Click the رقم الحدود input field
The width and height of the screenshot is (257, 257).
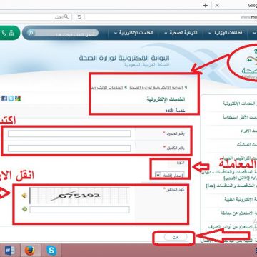(69, 133)
